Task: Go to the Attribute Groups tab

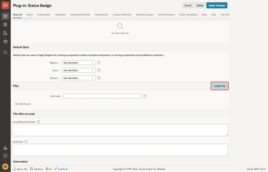Action: tap(144, 15)
